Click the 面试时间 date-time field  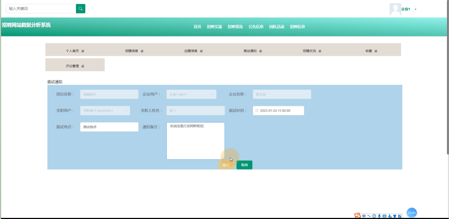click(278, 111)
